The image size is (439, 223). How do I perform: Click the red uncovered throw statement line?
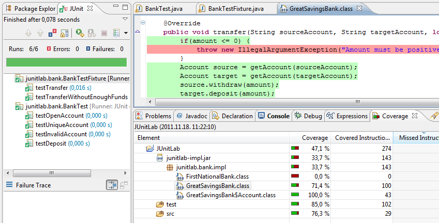[x=293, y=50]
